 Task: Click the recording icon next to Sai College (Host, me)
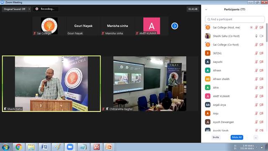251,27
